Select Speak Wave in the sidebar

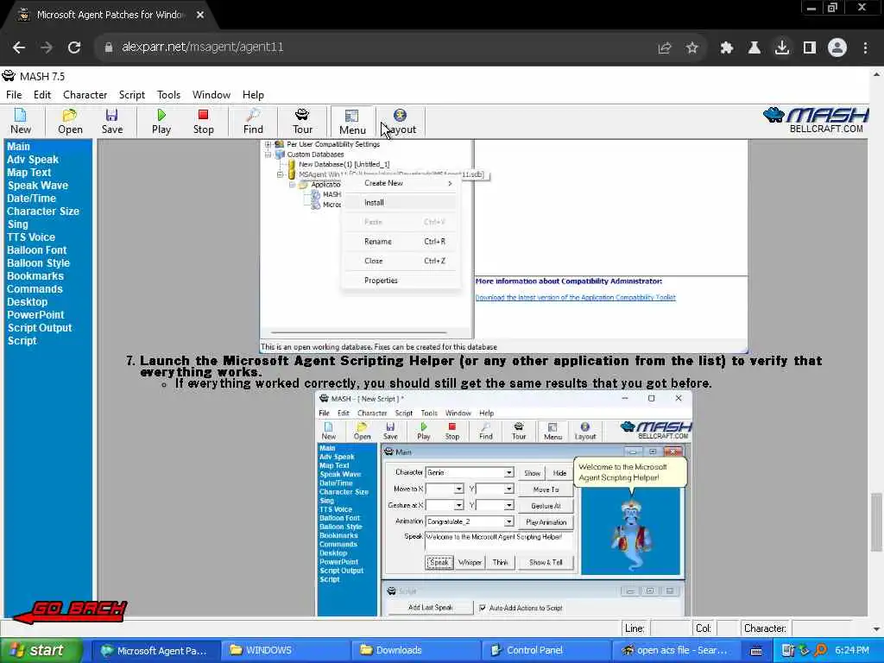coord(38,186)
